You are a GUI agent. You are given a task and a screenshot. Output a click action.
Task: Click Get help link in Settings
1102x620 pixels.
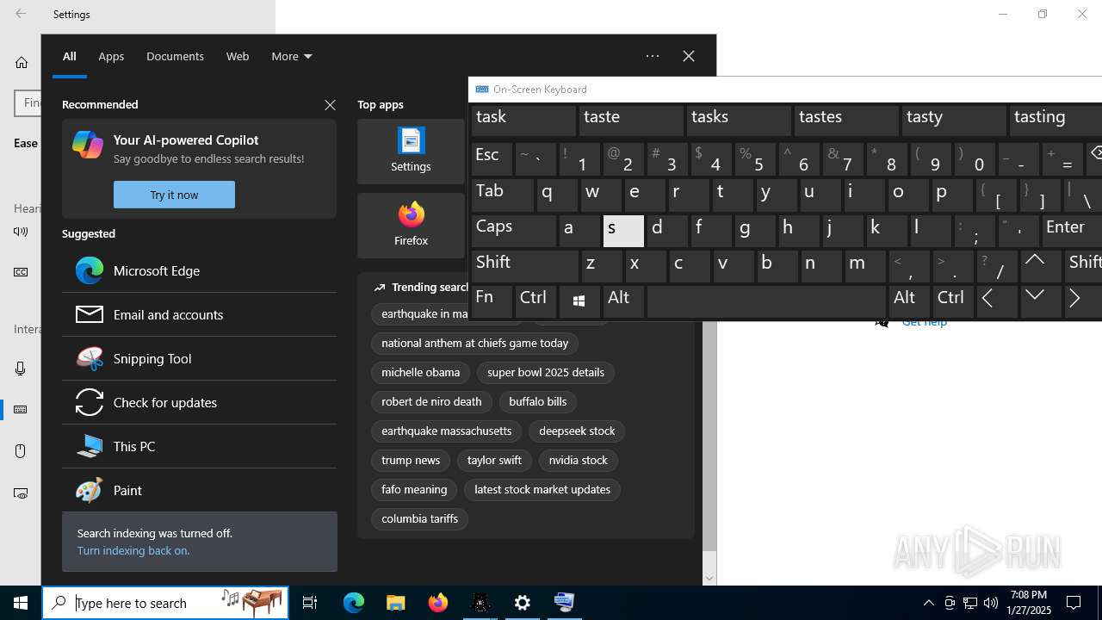click(x=925, y=322)
